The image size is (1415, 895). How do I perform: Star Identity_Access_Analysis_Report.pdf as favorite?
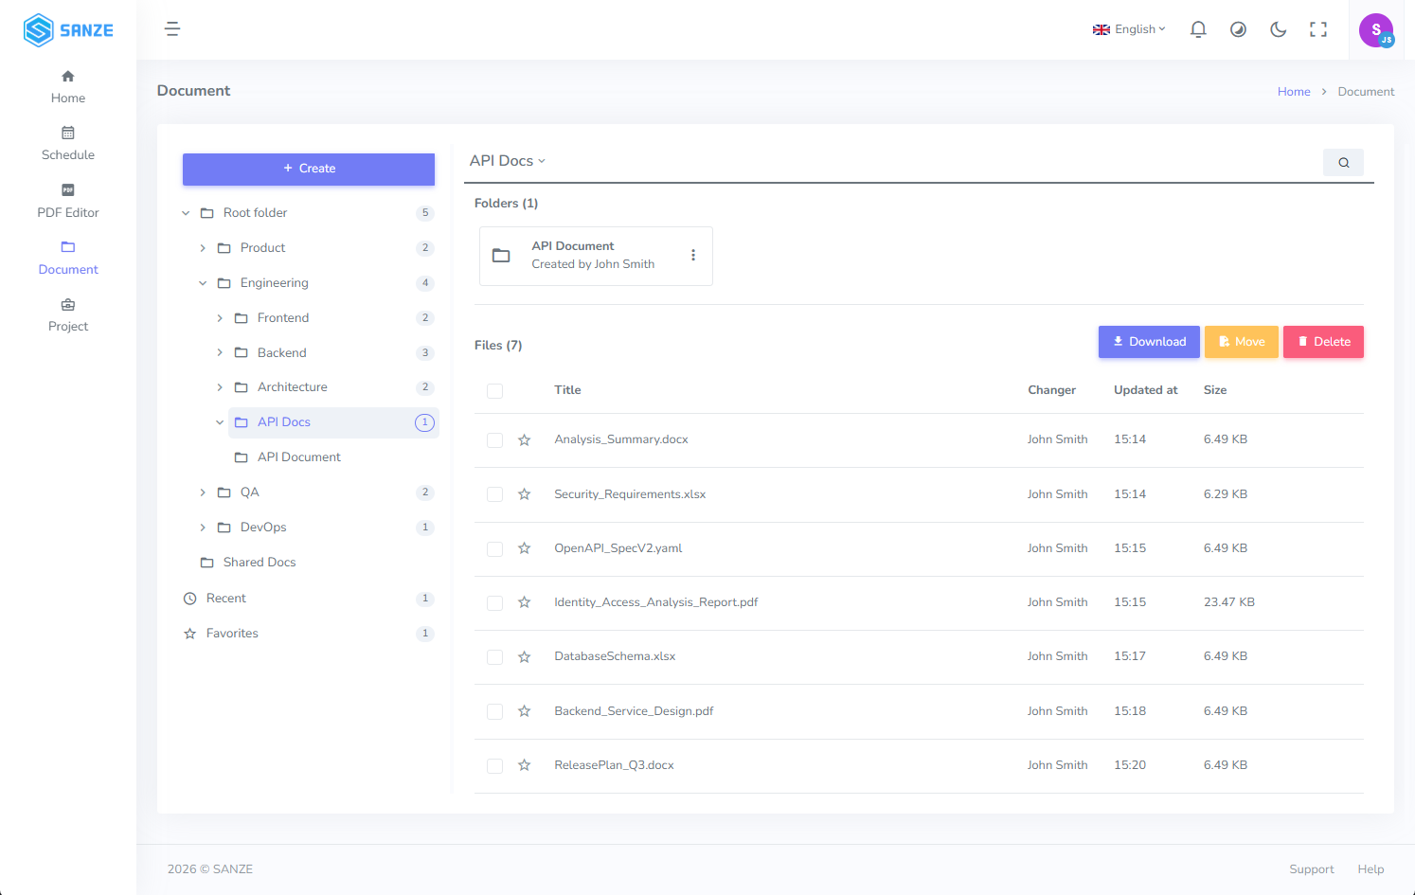[x=525, y=602]
